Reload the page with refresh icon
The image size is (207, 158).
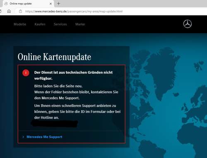(0, 11)
